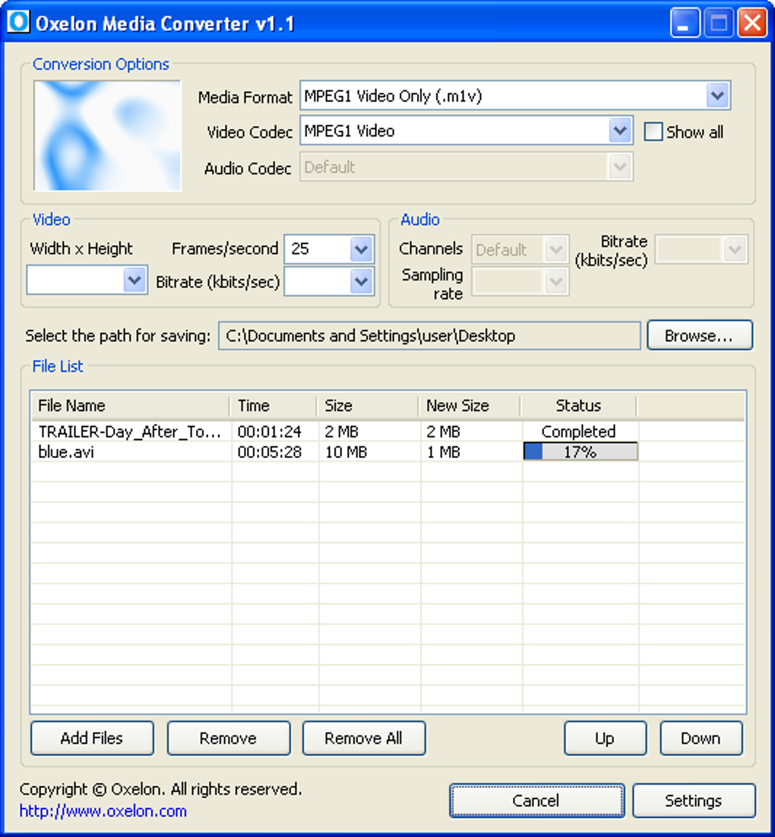
Task: Open the Settings dialog
Action: [694, 801]
